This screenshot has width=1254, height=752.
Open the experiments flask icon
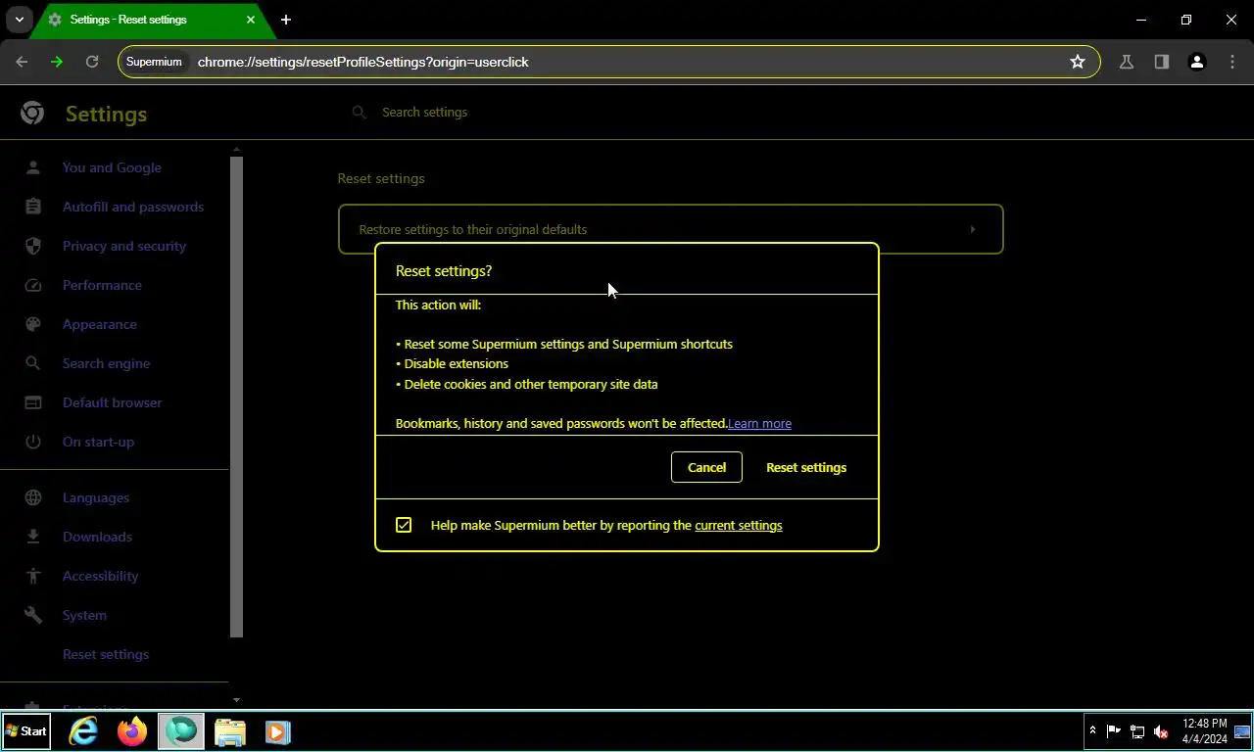1127,62
